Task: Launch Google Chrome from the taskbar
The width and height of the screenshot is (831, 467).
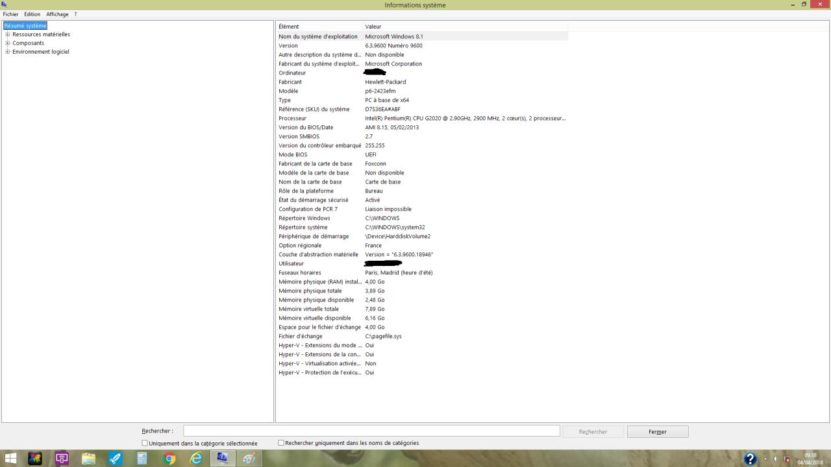Action: click(169, 459)
